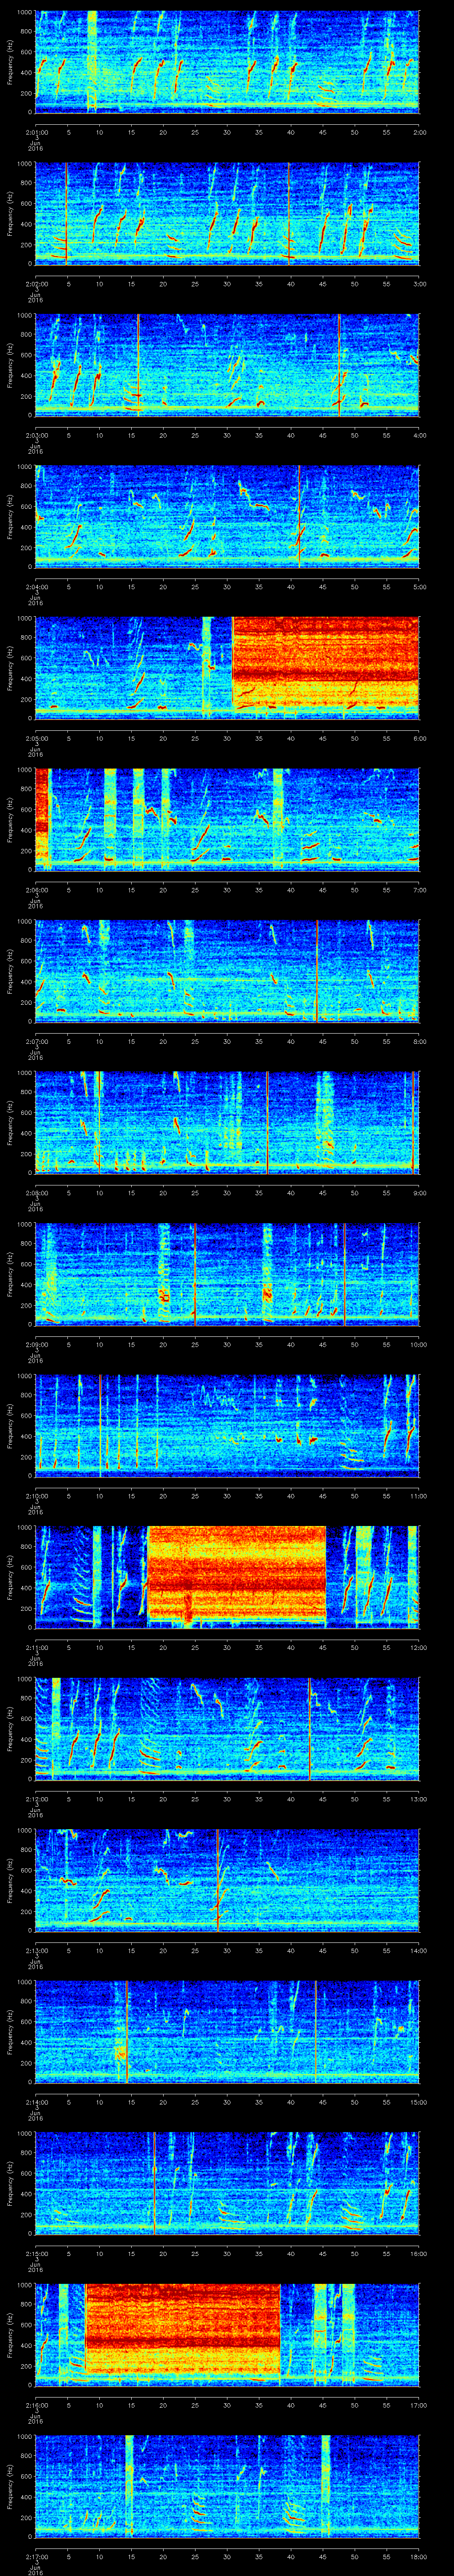Image resolution: width=454 pixels, height=2576 pixels.
Task: Click the "30" second tick label in the 2:05:00 panel
Action: point(227,738)
